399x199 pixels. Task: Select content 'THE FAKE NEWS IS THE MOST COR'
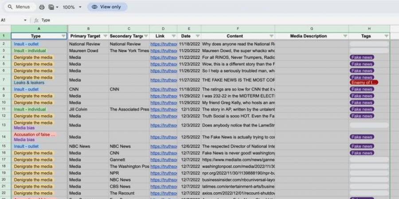coord(238,80)
